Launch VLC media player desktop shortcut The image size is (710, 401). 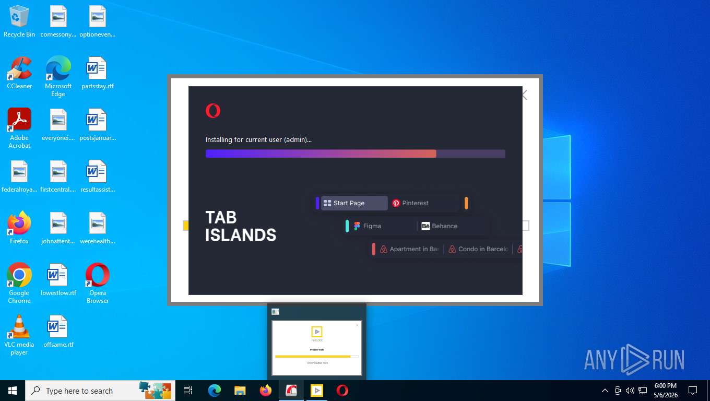point(19,335)
